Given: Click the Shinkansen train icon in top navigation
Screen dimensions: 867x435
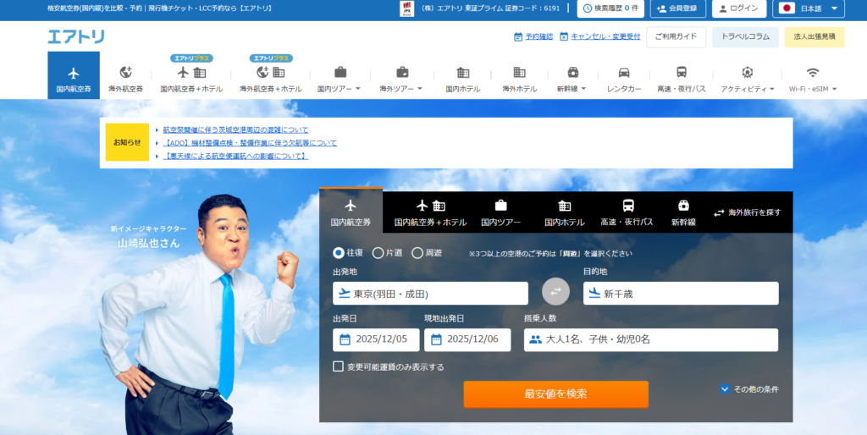Looking at the screenshot, I should [573, 73].
